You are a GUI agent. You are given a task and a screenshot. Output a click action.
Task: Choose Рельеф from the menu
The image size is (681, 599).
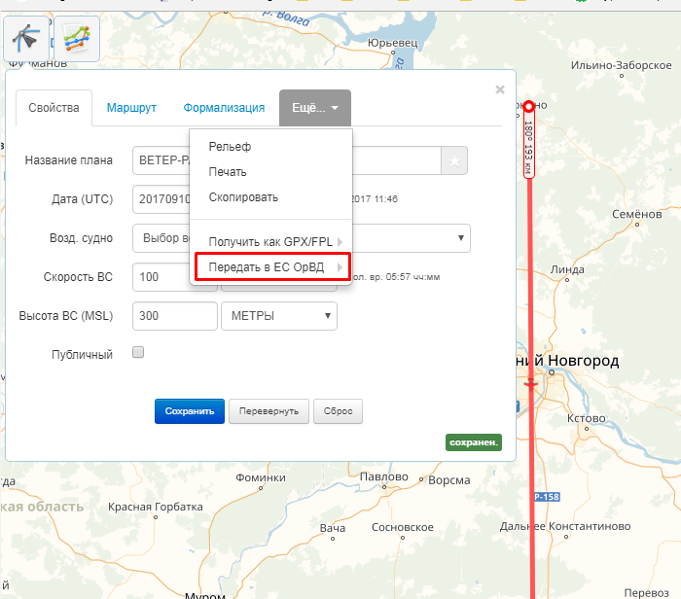click(230, 147)
